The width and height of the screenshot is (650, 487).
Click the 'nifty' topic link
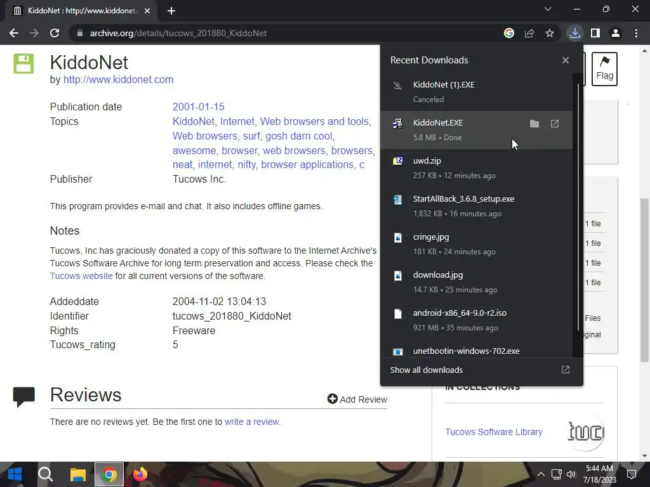click(246, 165)
